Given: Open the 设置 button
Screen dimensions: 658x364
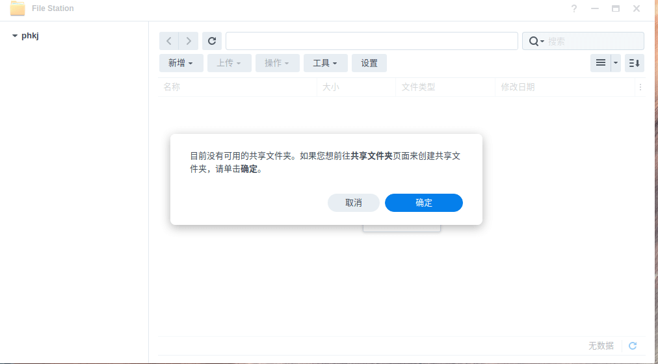Looking at the screenshot, I should tap(369, 63).
